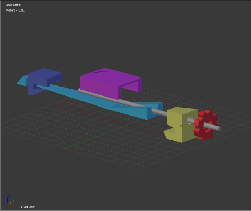251x211 pixels.
Task: Click the XYZ axis orientation gizmo
Action: coord(11,200)
